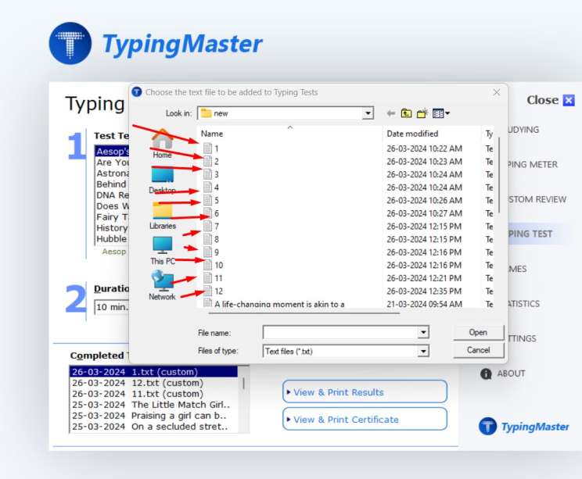Go up one folder level icon
This screenshot has width=582, height=479.
pos(406,113)
